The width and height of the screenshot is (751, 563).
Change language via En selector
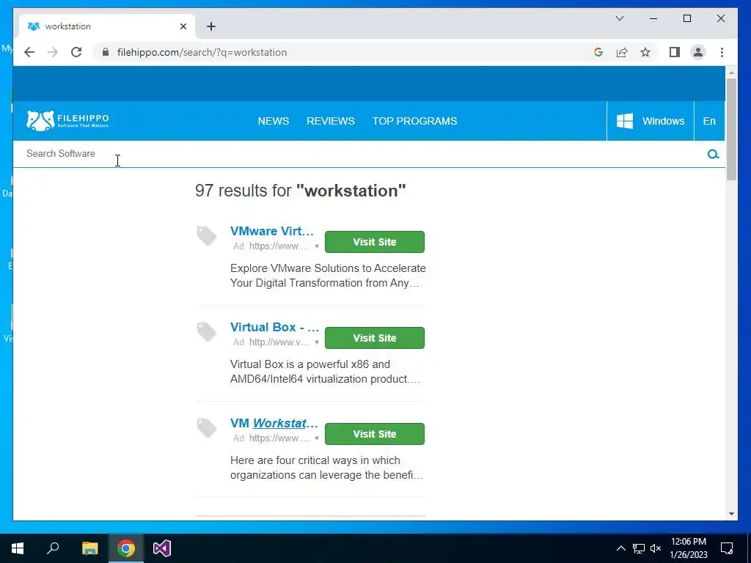(709, 121)
